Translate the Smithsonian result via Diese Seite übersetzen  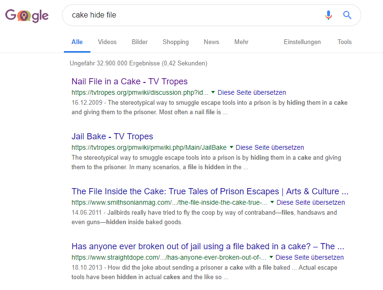pyautogui.click(x=311, y=202)
